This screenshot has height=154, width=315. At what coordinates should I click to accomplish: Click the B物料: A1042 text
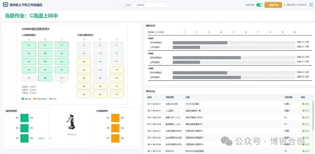(29, 90)
